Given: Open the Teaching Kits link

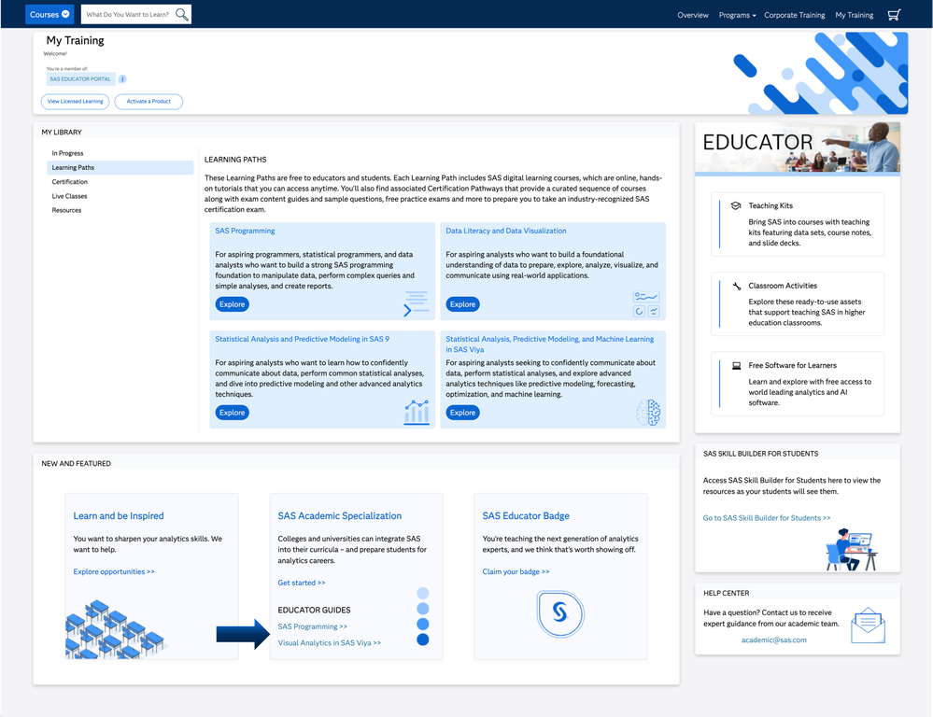Looking at the screenshot, I should (770, 206).
